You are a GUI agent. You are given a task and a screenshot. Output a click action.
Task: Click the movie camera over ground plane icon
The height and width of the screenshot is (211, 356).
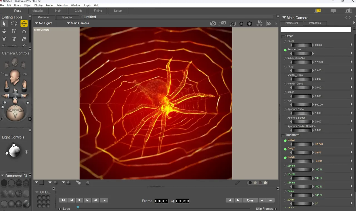(x=259, y=23)
